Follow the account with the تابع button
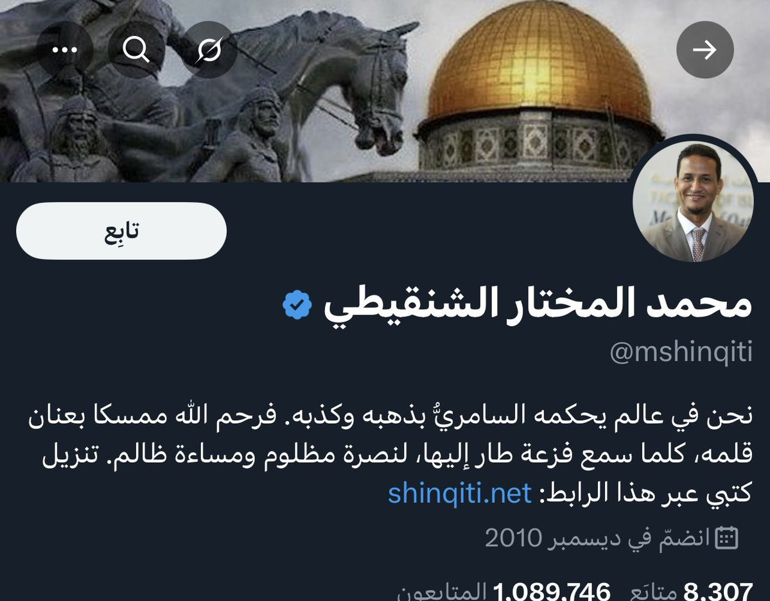 point(121,231)
